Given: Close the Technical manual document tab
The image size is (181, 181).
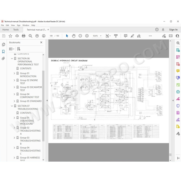Looking at the screenshot, I should pos(48,30).
